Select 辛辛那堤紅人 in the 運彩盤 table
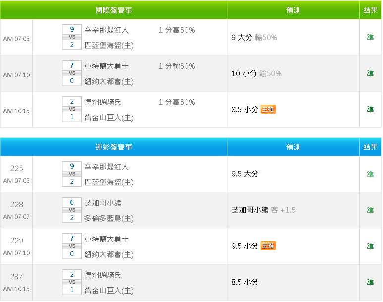 [107, 167]
